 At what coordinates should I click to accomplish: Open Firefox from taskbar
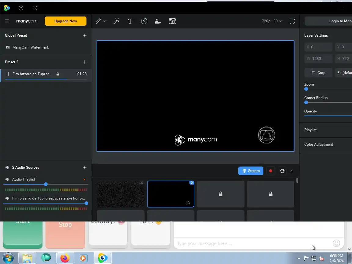[65, 258]
